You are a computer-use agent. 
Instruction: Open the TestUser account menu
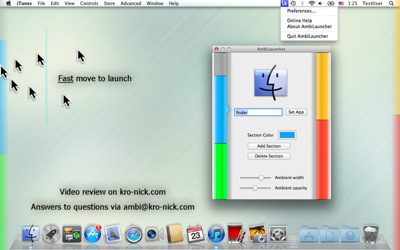click(x=372, y=3)
